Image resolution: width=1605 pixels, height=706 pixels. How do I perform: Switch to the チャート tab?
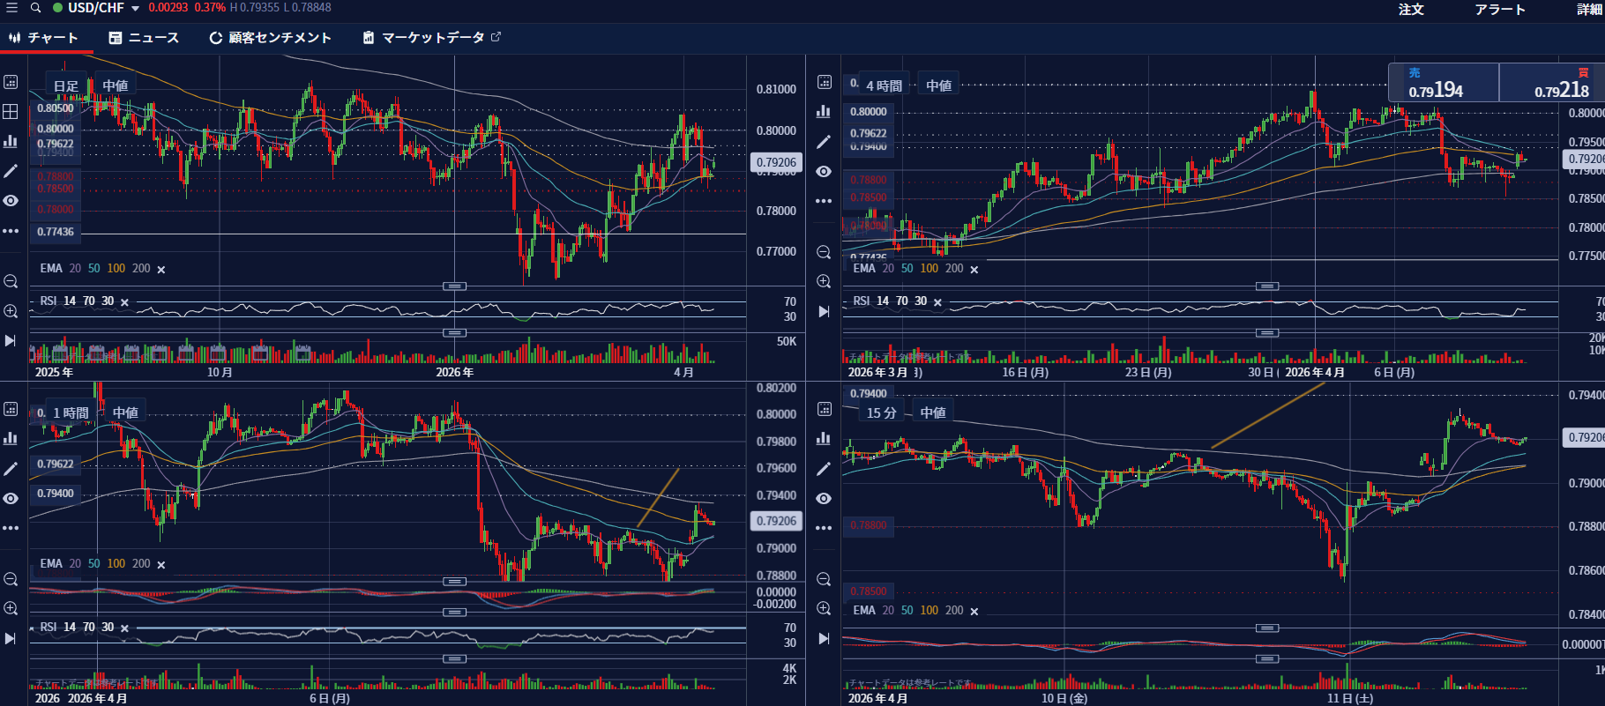44,38
